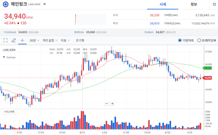218x135 pixels.
Task: Click the chart zoom in plus button
Action: tap(113, 103)
